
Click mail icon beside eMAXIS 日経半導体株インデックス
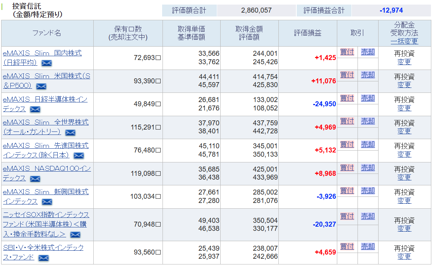click(35, 110)
